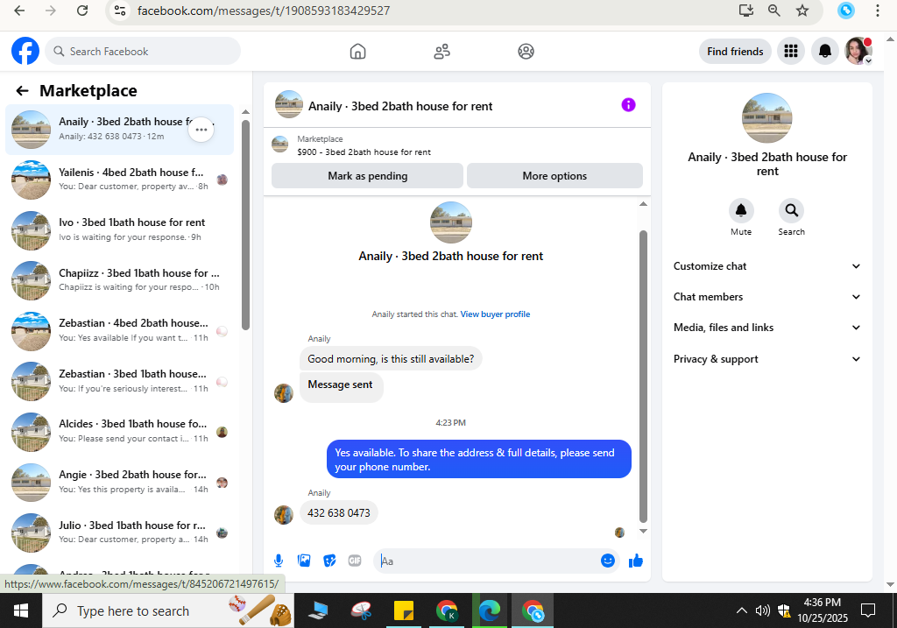The height and width of the screenshot is (628, 897).
Task: Open the three-dot menu on Anaily chat
Action: point(201,130)
